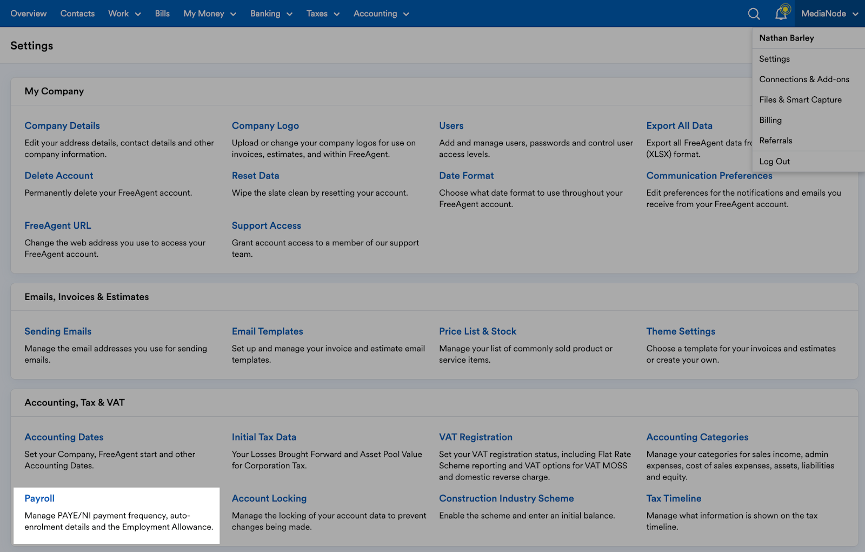The image size is (865, 552).
Task: Click Accounting, Tax & VAT heading
Action: click(x=75, y=403)
